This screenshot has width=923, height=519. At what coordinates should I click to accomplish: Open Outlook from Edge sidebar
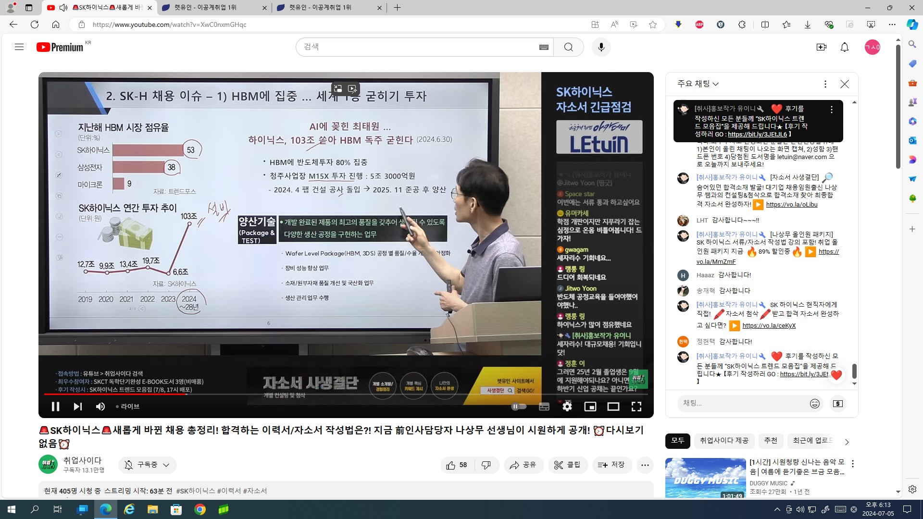(x=912, y=140)
